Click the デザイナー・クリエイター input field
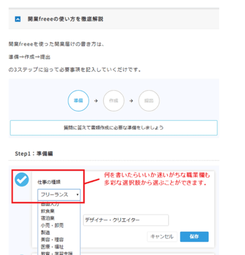The width and height of the screenshot is (245, 255). tap(126, 220)
